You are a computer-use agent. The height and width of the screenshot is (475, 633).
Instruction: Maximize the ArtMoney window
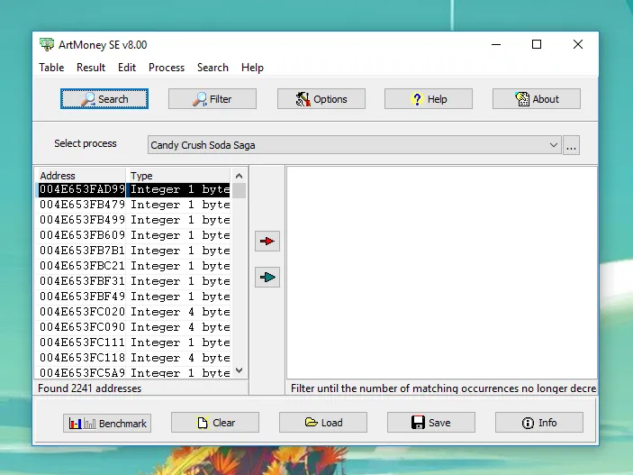pyautogui.click(x=537, y=44)
